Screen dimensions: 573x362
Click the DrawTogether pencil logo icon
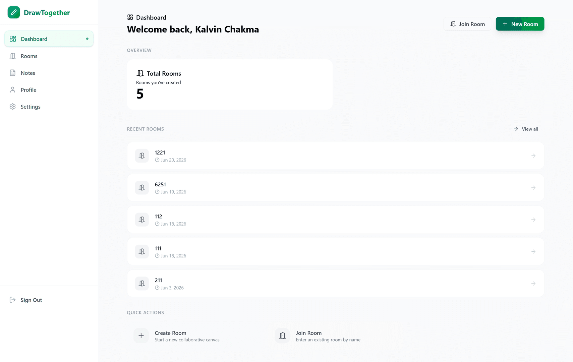[14, 12]
